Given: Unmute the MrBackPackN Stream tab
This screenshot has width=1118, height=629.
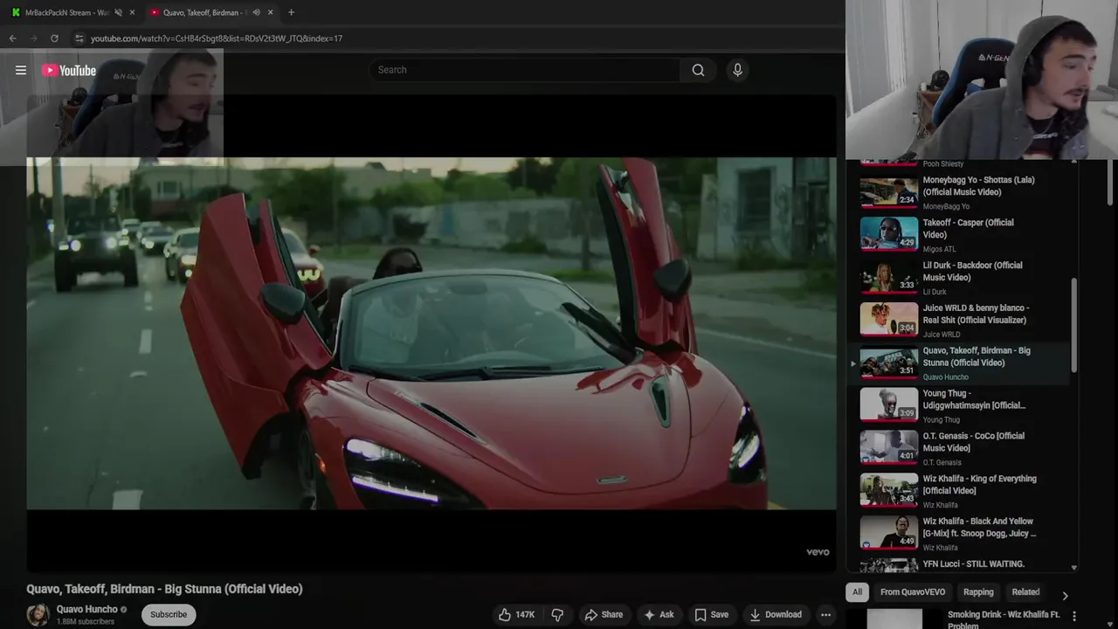Looking at the screenshot, I should (118, 12).
